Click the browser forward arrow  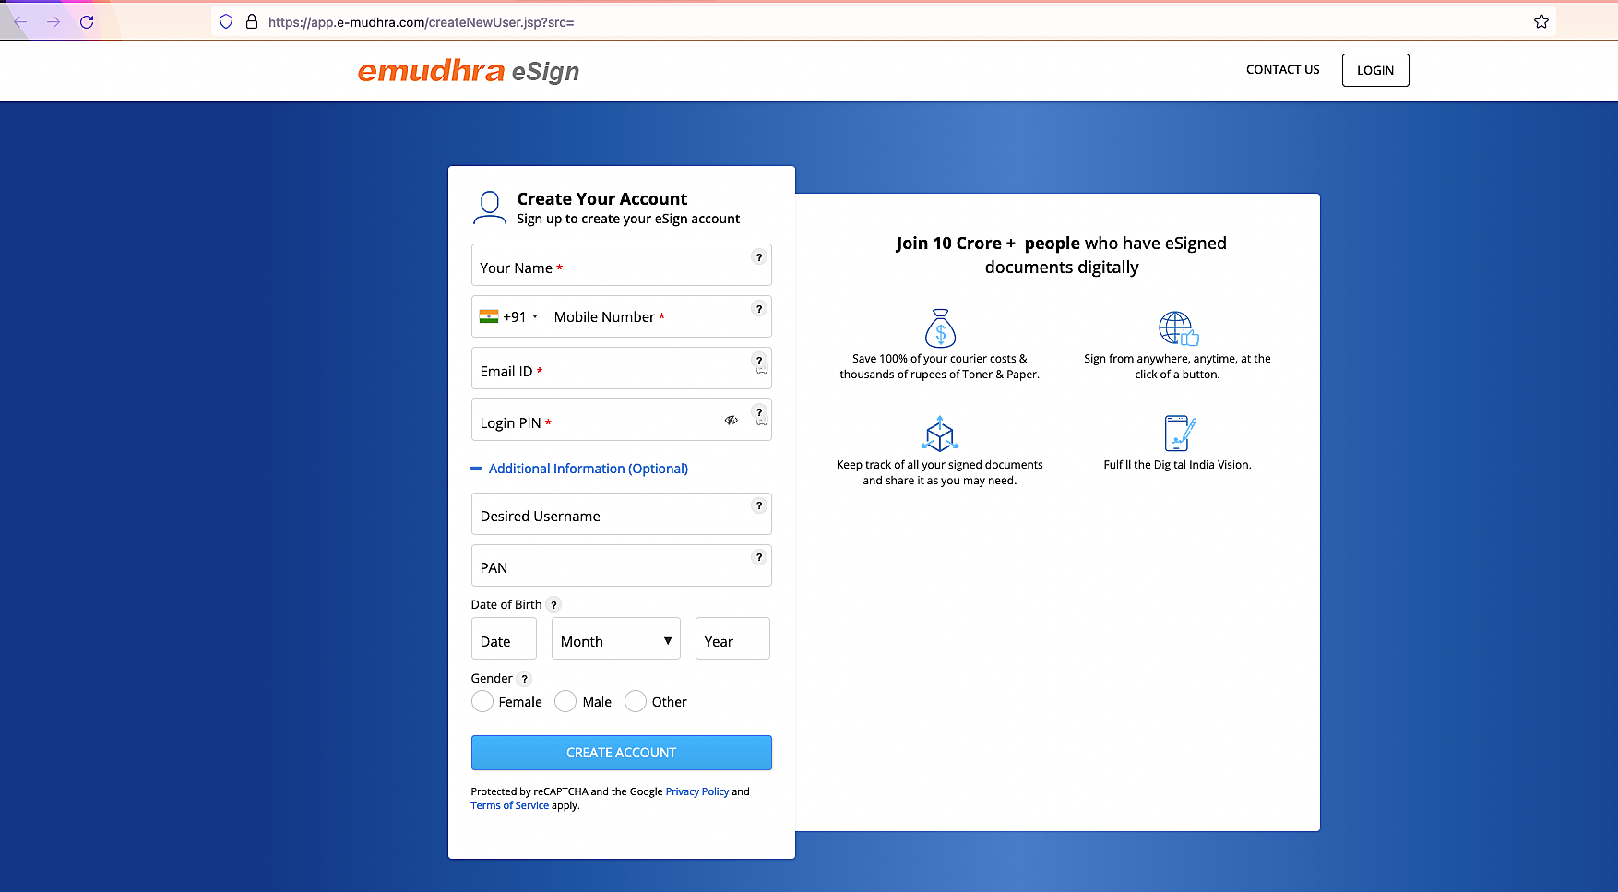54,22
